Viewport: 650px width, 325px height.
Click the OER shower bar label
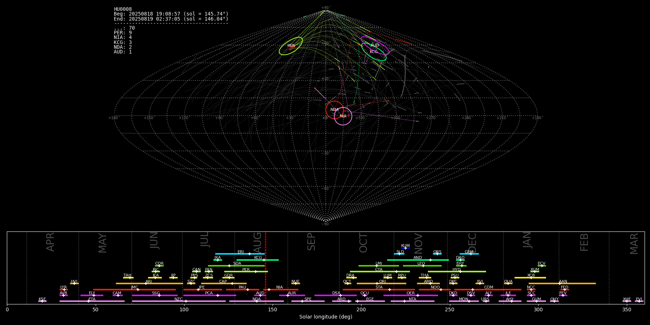pos(411,293)
